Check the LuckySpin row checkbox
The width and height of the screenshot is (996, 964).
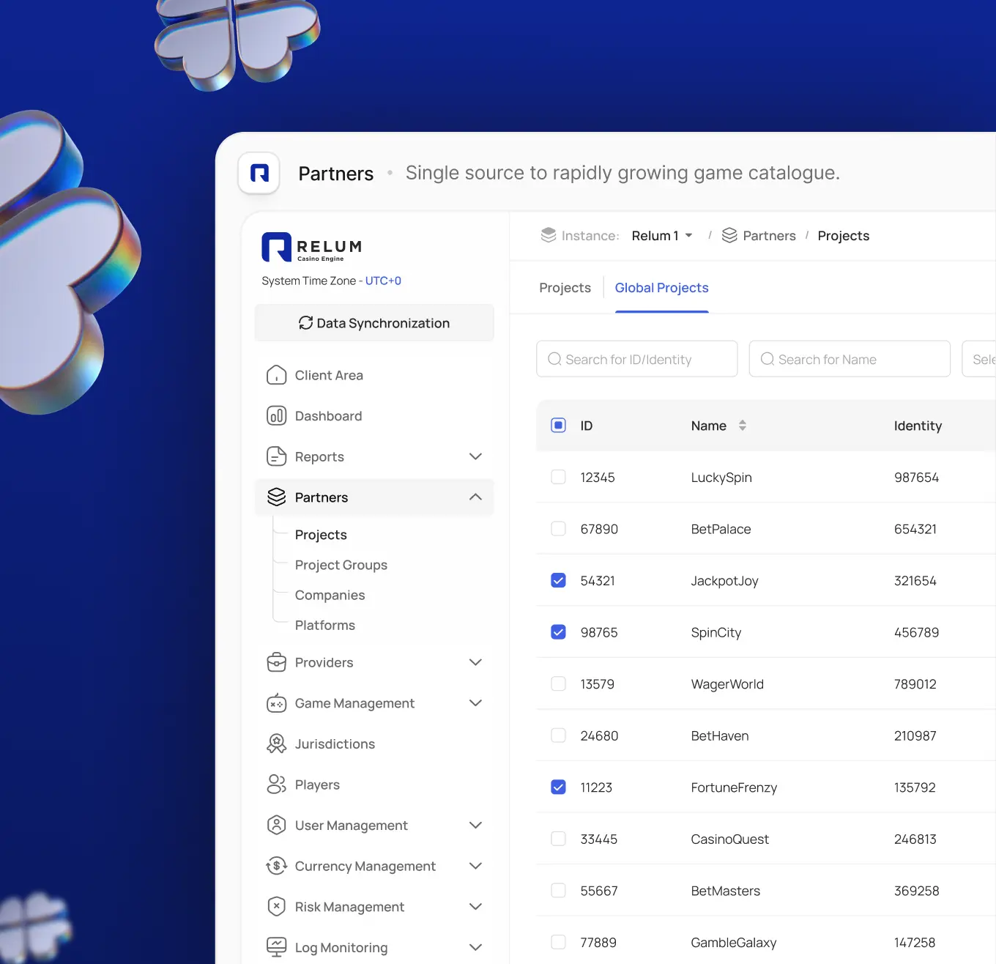click(x=558, y=477)
